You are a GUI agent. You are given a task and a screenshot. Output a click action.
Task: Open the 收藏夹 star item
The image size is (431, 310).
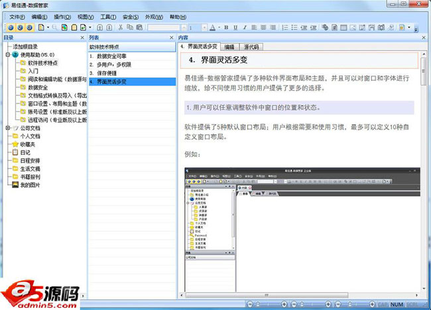click(x=24, y=144)
